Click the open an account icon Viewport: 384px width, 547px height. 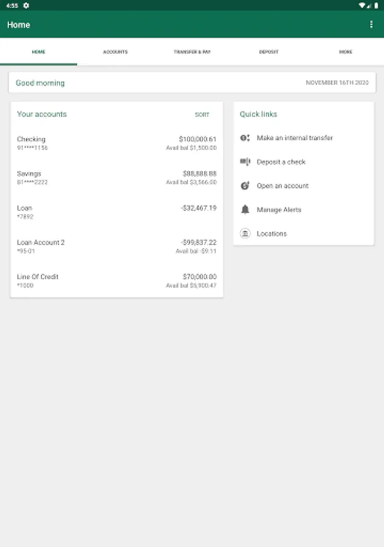245,185
